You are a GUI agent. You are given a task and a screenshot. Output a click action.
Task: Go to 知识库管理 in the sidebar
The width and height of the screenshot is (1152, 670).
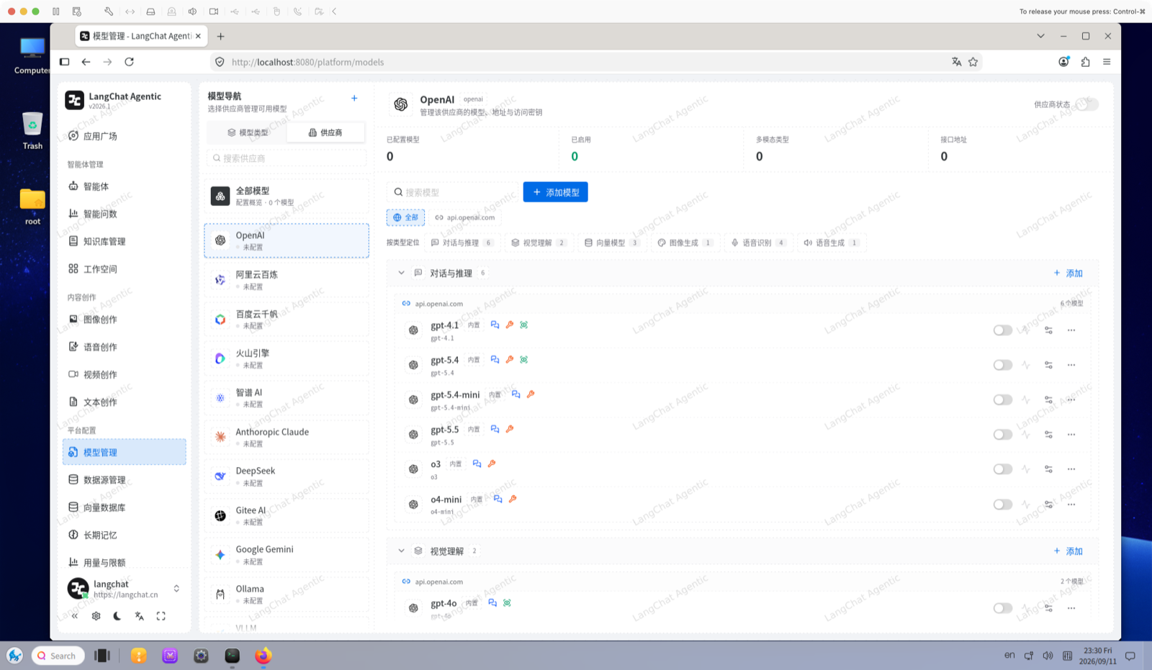124,242
